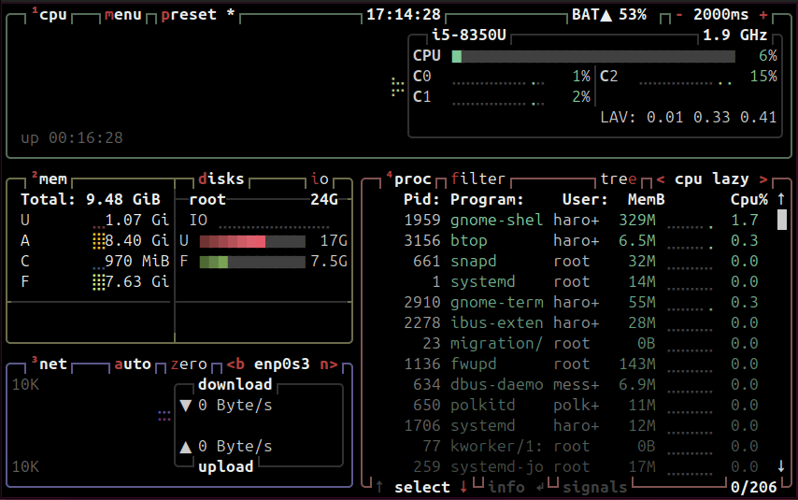Select the gnome-shel process row
The height and width of the screenshot is (500, 798).
(x=580, y=220)
